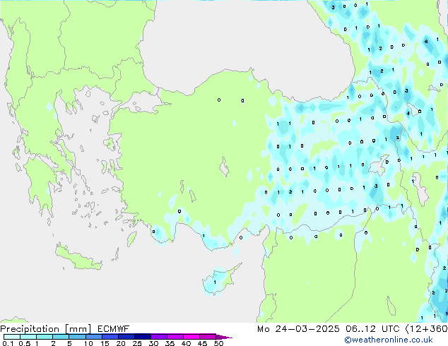
Task: Click the 30–35 mm purple legend swatch
Action: pos(158,337)
